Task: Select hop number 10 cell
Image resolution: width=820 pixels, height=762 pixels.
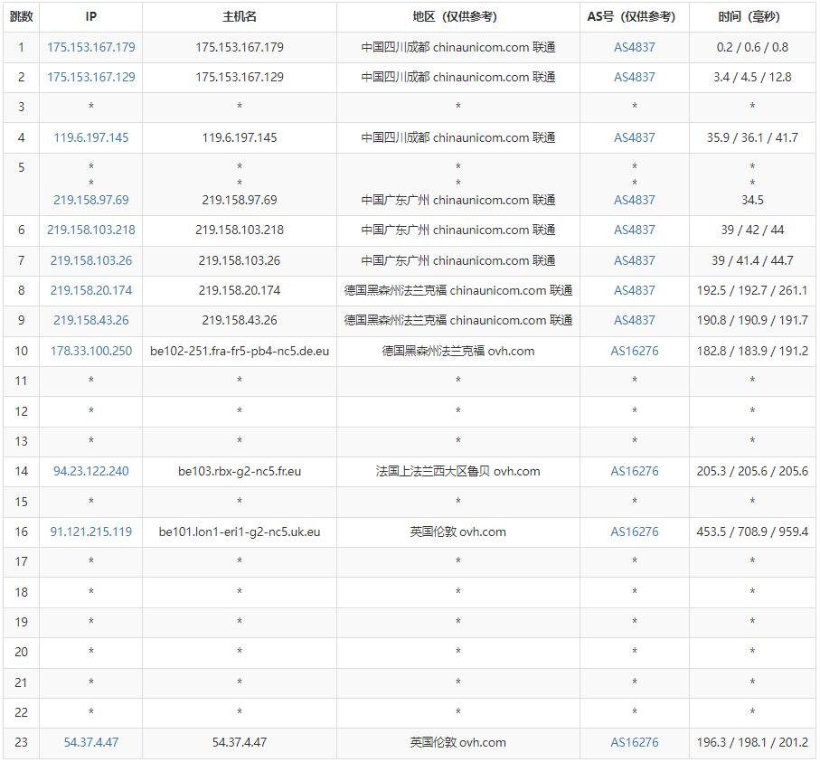Action: pos(22,351)
